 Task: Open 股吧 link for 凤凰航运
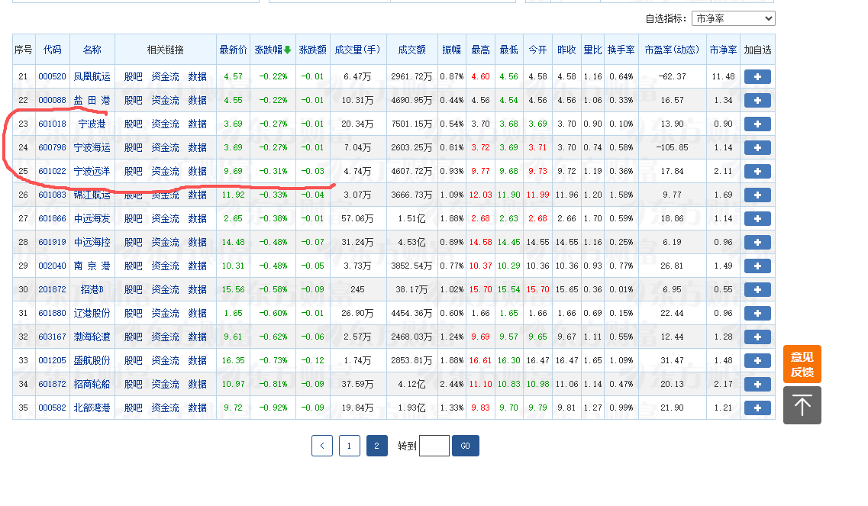click(x=133, y=76)
